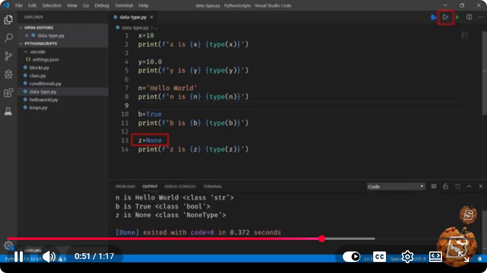Image resolution: width=487 pixels, height=273 pixels.
Task: Click the split editor icon
Action: [469, 17]
